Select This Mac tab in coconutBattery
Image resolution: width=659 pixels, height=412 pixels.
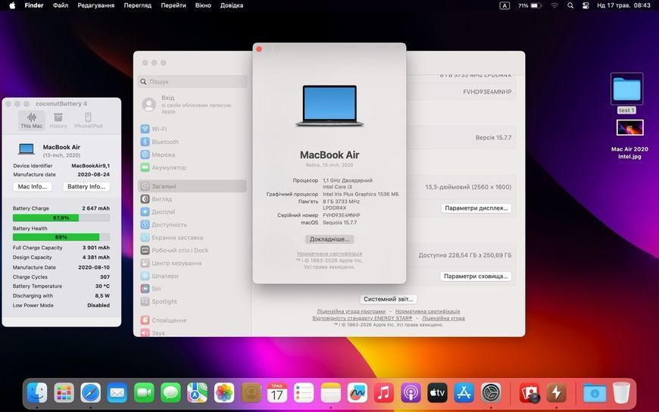(x=32, y=120)
